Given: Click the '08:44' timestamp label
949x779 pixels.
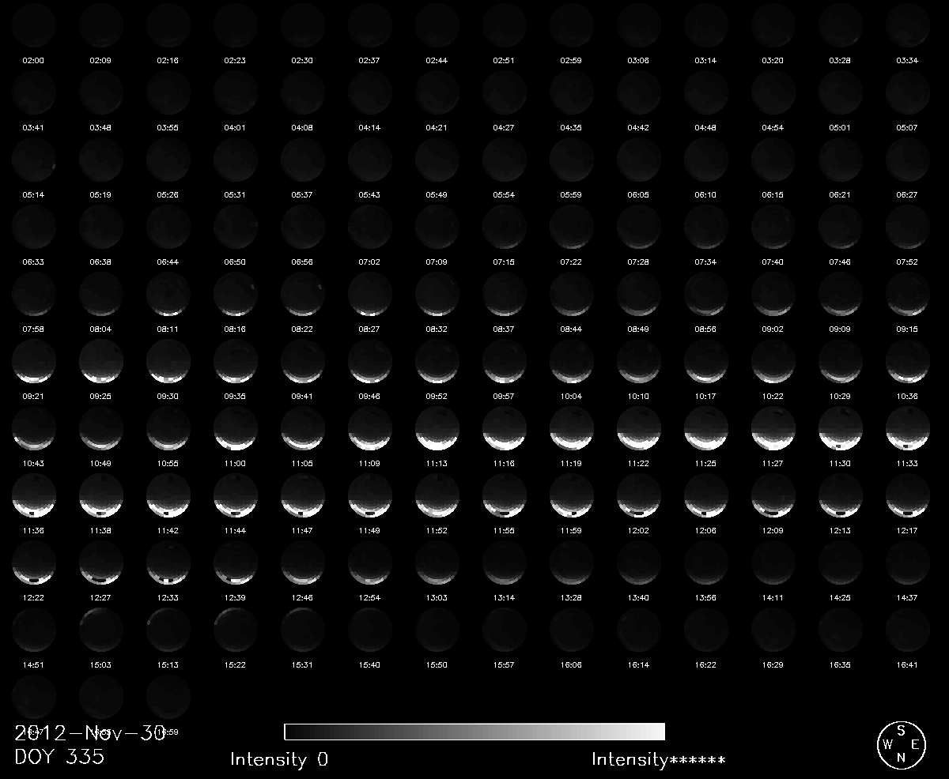Looking at the screenshot, I should 571,329.
